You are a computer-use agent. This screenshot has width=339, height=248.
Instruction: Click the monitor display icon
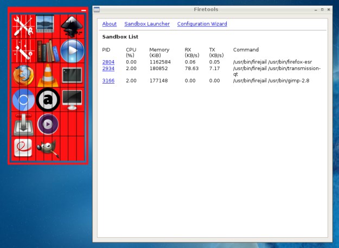click(72, 100)
